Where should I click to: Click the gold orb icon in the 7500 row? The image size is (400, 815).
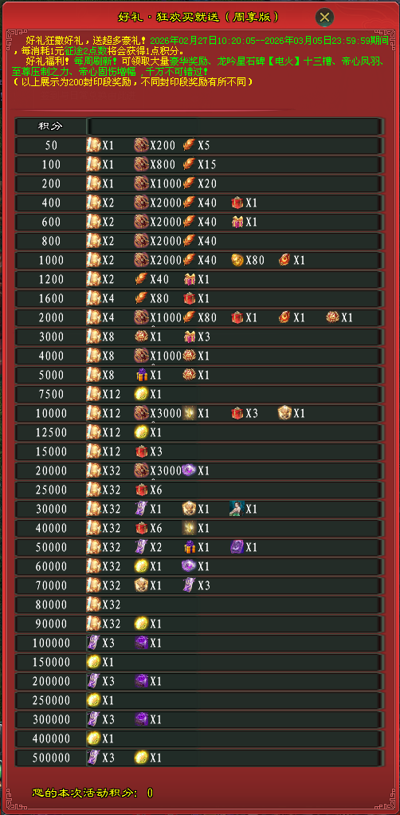pos(141,394)
